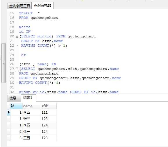Click line number 31 in the gutter
168x147 pixels.
pos(12,88)
